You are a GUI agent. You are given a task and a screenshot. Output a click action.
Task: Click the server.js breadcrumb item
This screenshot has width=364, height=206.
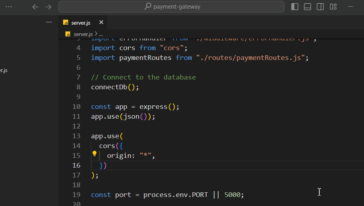click(83, 34)
